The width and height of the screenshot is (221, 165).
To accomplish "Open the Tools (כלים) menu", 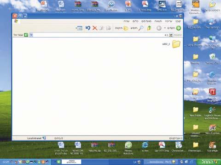I will tap(135, 21).
